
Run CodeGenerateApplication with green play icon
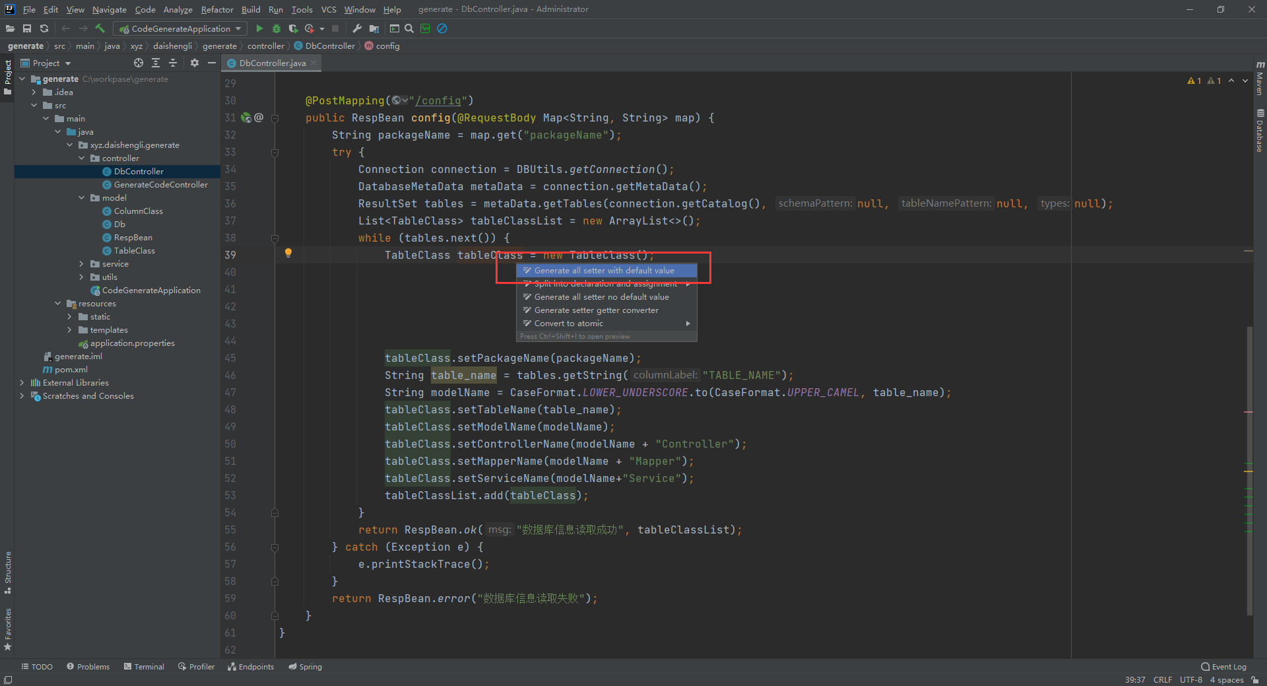pyautogui.click(x=259, y=28)
